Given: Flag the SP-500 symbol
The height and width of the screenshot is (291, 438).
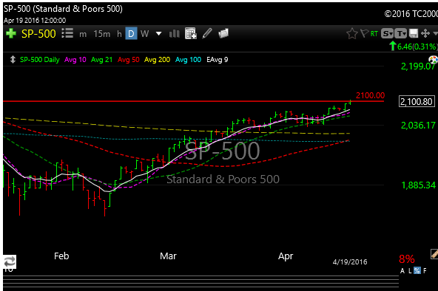Looking at the screenshot, I should (x=364, y=34).
